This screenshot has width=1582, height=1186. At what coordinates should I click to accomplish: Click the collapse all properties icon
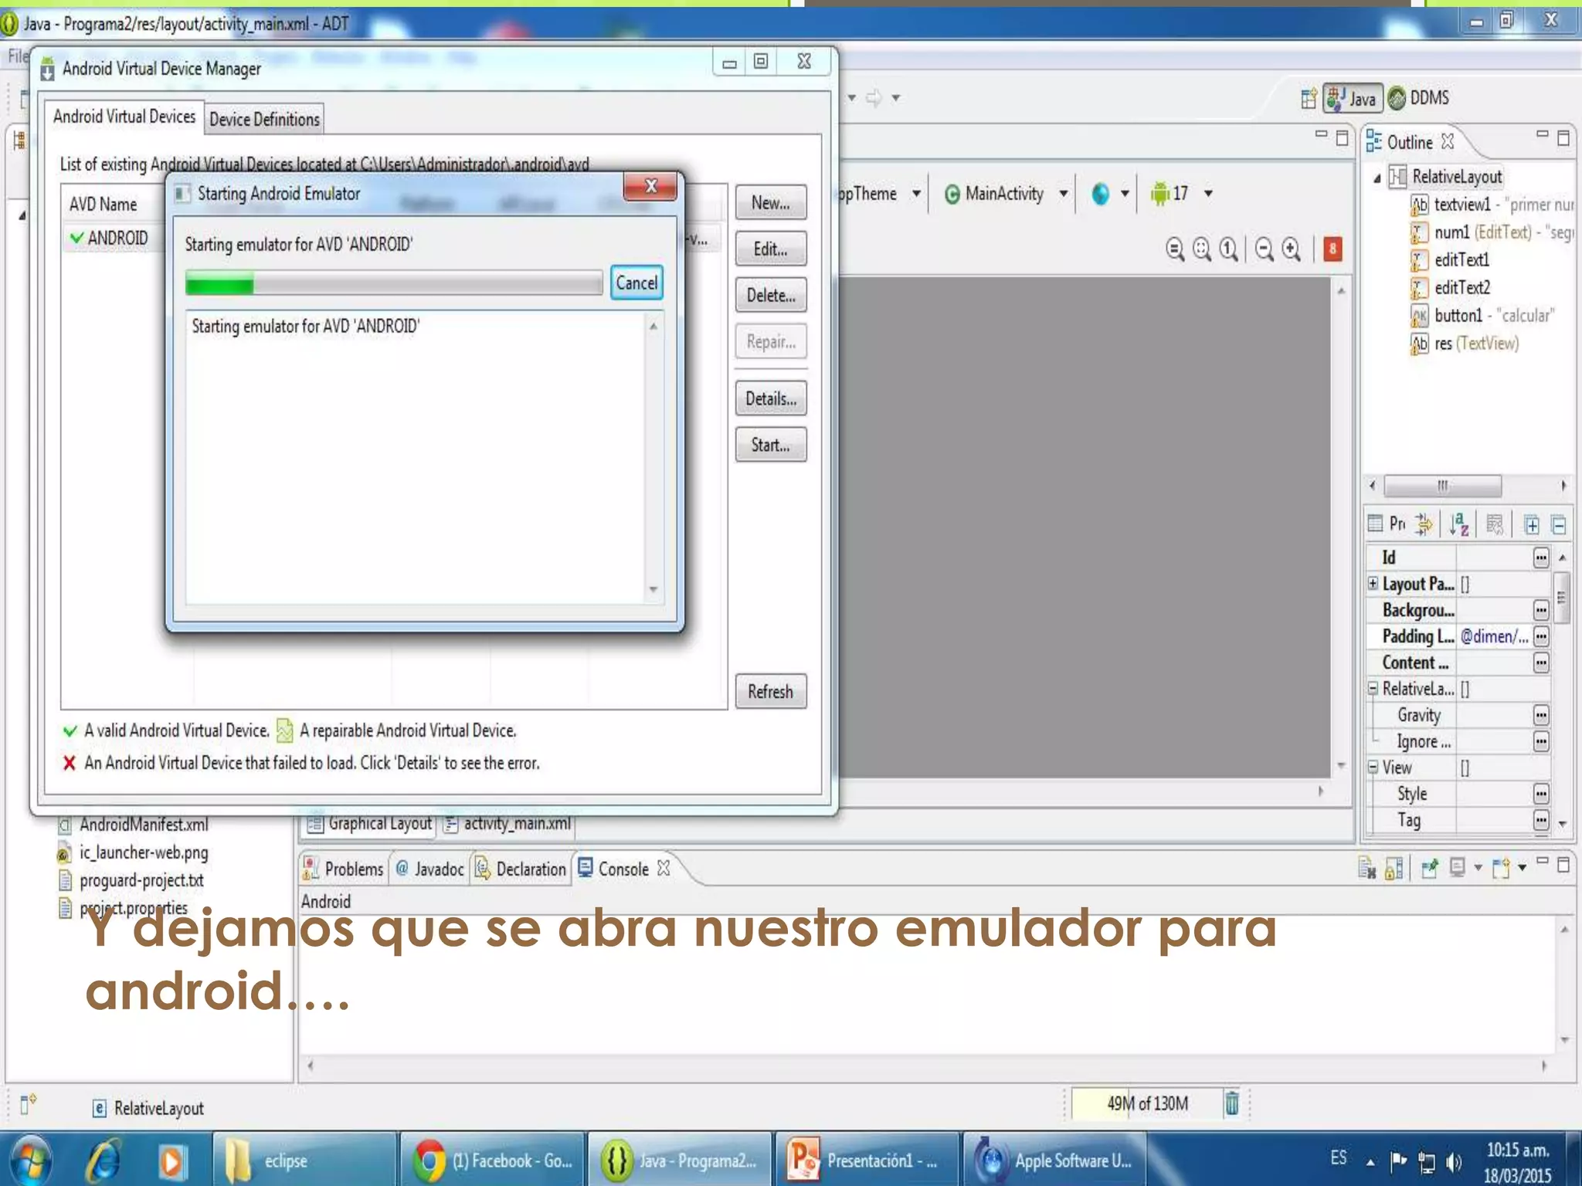(x=1559, y=525)
